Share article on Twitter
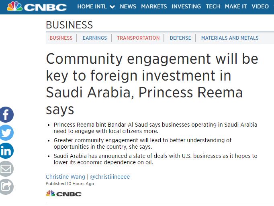The width and height of the screenshot is (274, 206). pyautogui.click(x=6, y=133)
